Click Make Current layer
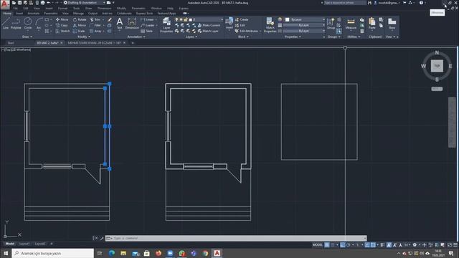This screenshot has height=258, width=459. (209, 26)
